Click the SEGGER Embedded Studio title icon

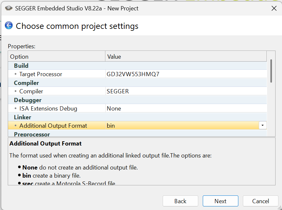[x=8, y=8]
